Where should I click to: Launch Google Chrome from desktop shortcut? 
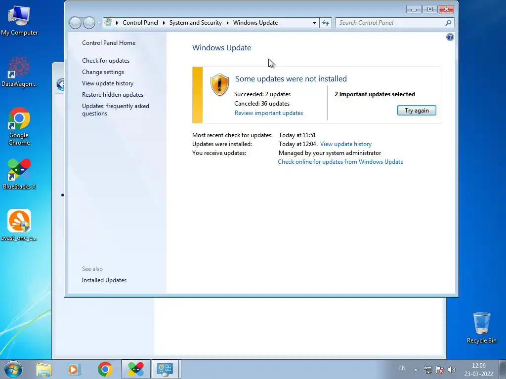point(19,126)
